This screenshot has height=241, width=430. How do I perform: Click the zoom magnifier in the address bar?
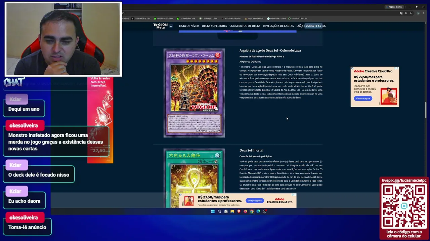tap(406, 13)
